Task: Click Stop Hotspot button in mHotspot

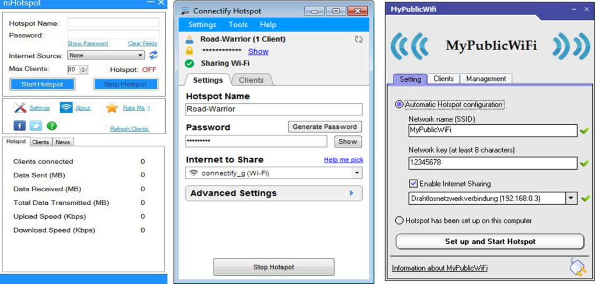Action: click(x=126, y=84)
